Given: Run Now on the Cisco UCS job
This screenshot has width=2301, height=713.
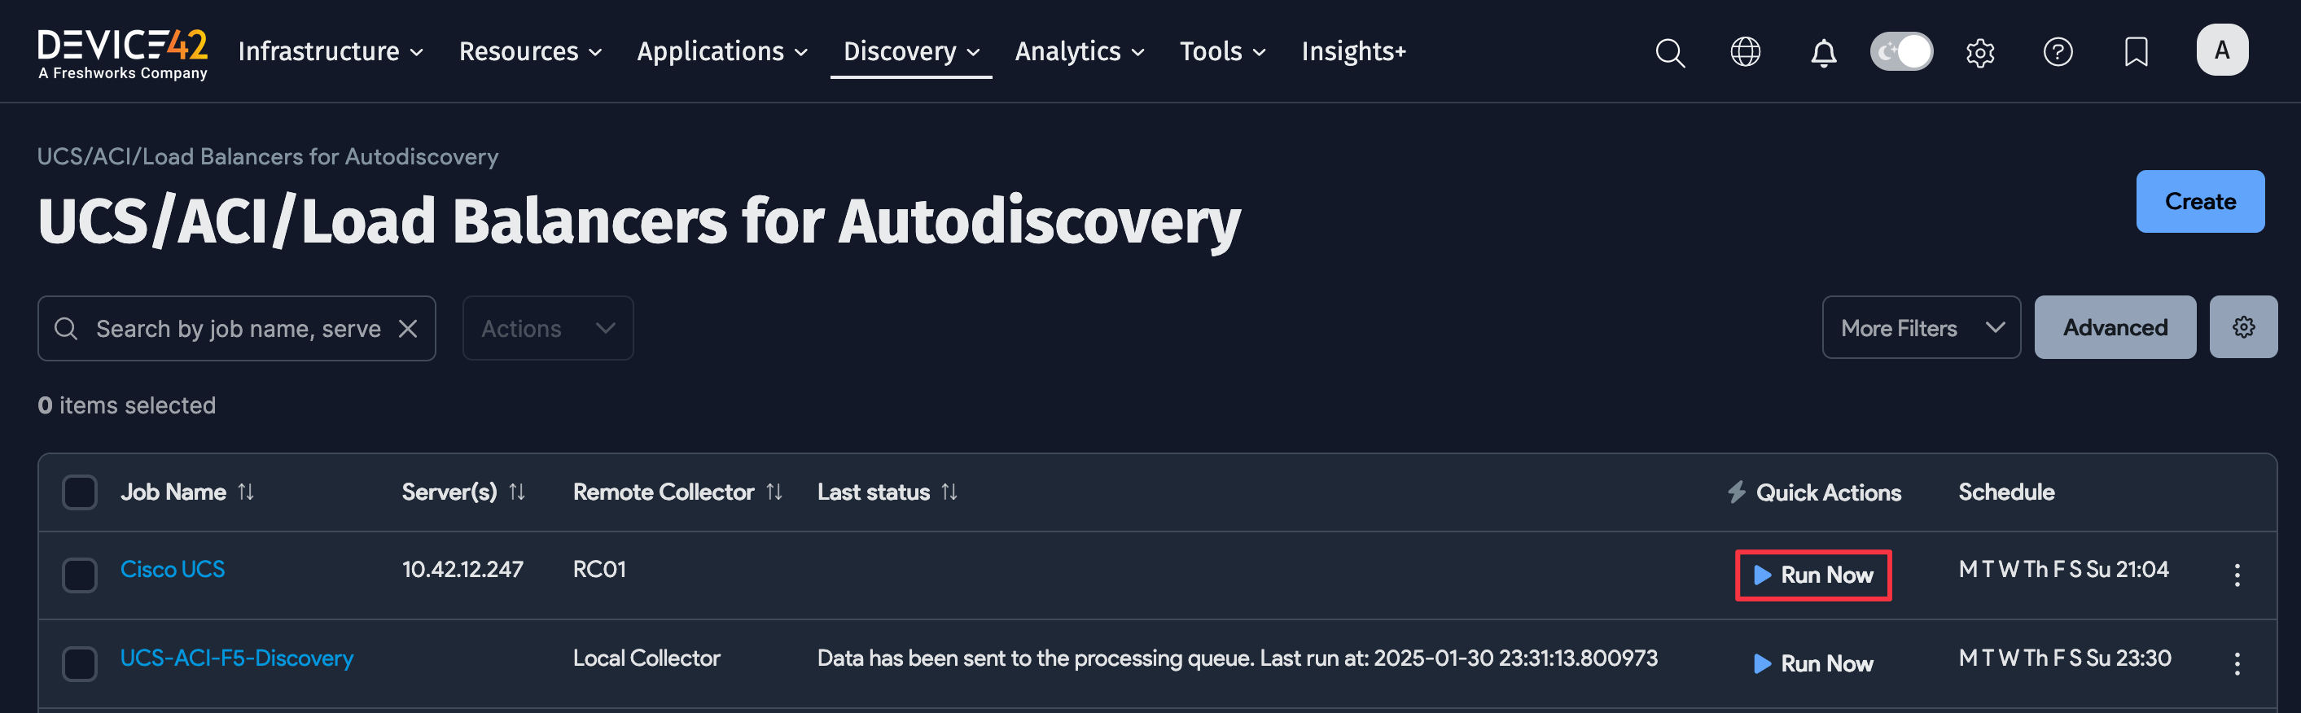Looking at the screenshot, I should click(x=1812, y=575).
